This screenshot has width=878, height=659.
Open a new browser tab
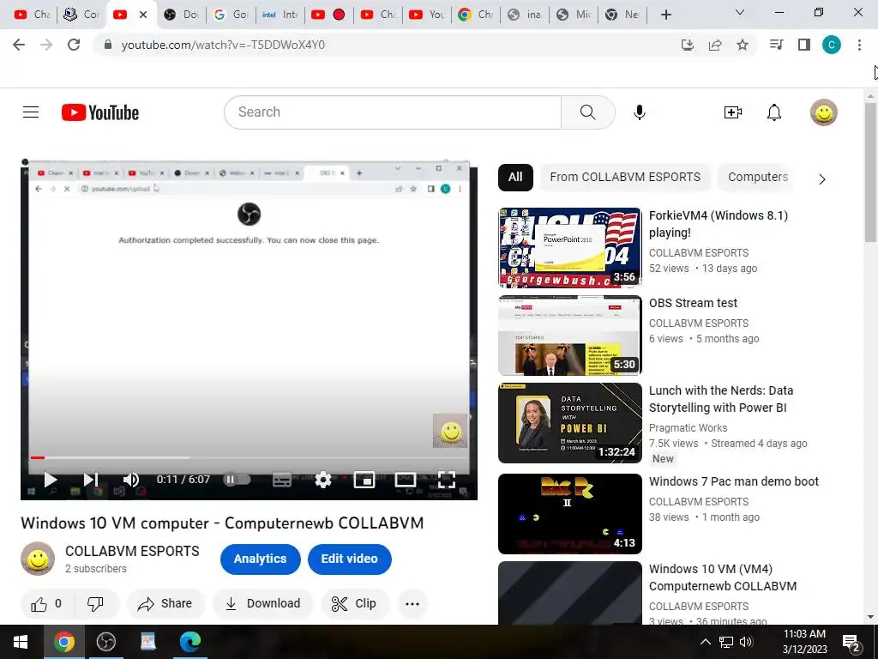665,15
